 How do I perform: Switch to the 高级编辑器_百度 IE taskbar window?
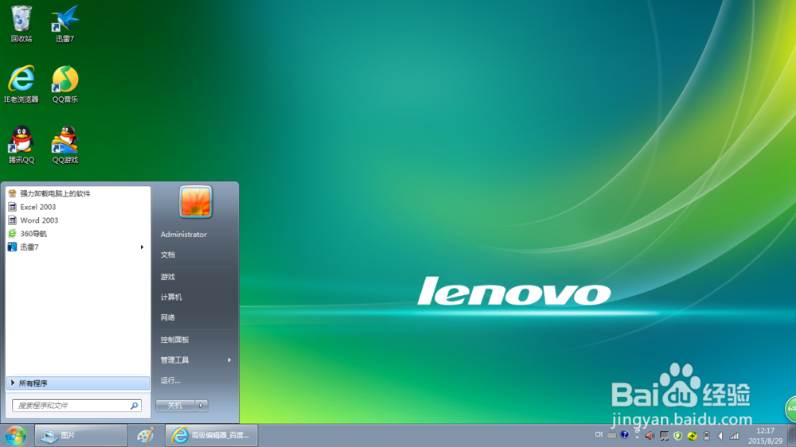212,435
